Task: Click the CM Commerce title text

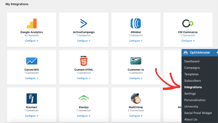Action: tap(188, 32)
